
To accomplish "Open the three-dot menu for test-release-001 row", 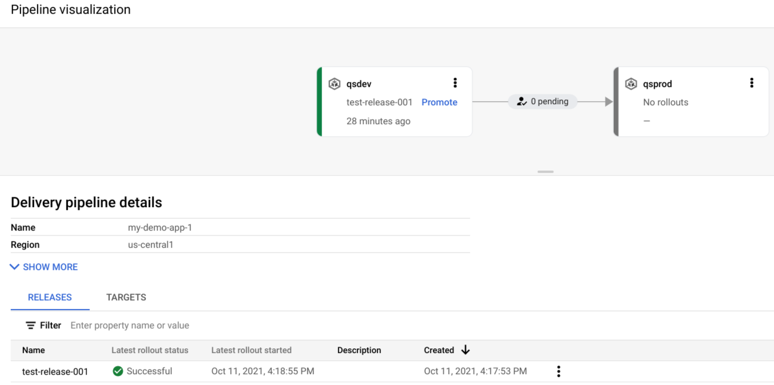I will pyautogui.click(x=558, y=371).
